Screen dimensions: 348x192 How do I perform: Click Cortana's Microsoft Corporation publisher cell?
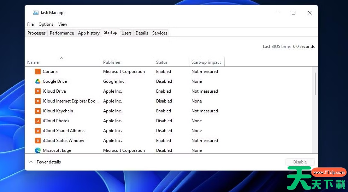click(124, 72)
